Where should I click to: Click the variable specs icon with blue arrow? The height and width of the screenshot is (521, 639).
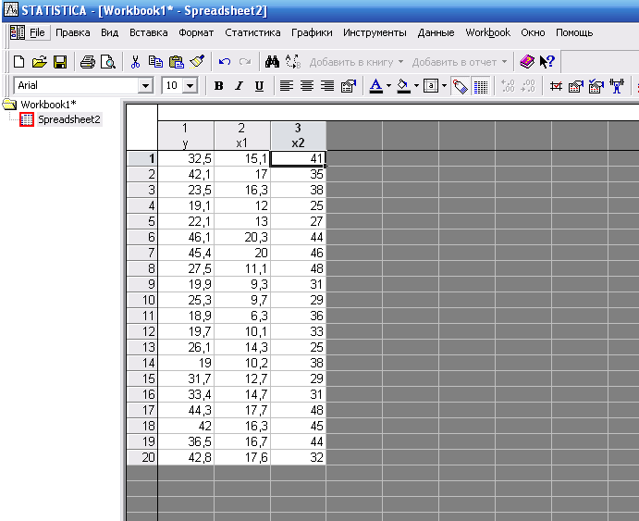tap(576, 86)
